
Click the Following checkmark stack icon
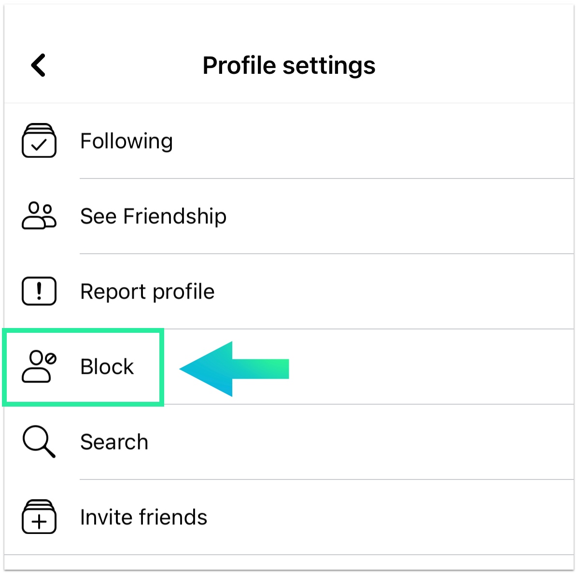click(x=39, y=141)
